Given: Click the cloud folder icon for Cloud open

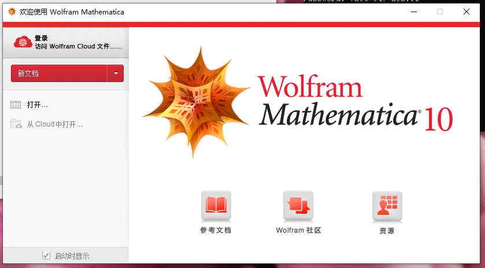Looking at the screenshot, I should (x=16, y=124).
